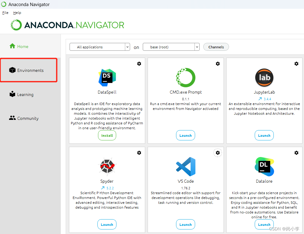Open the JupyterLab gear options

296,64
